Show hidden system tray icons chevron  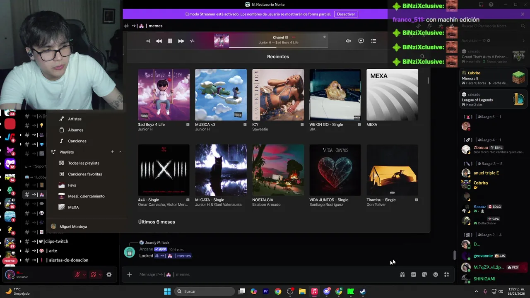click(x=476, y=291)
